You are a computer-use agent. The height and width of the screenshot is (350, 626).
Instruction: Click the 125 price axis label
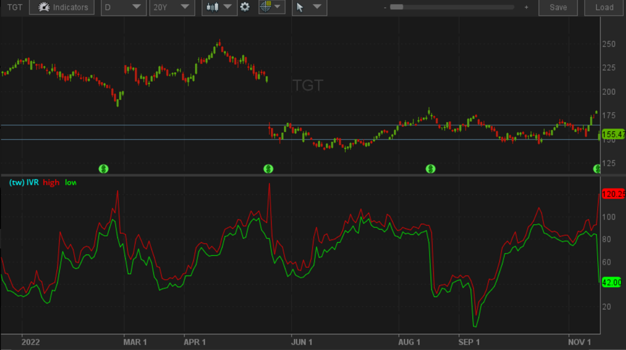coord(608,163)
